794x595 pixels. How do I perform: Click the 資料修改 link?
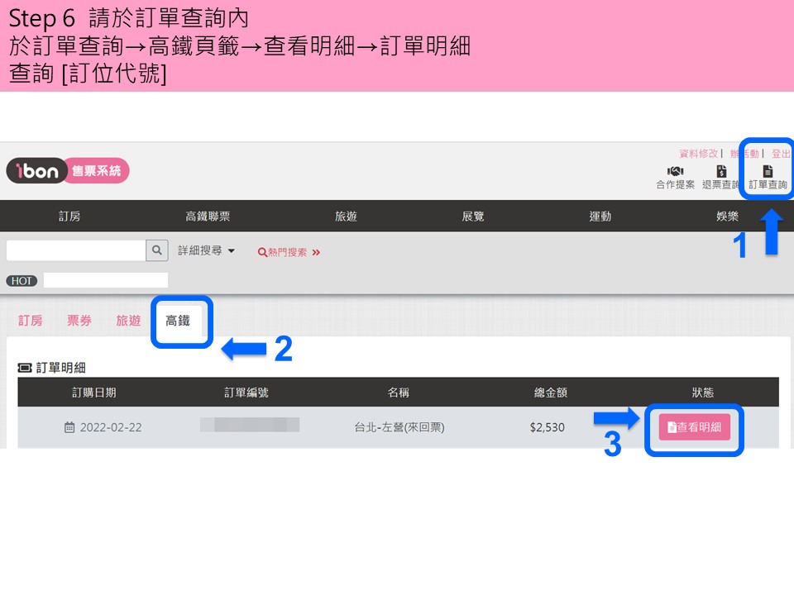coord(698,154)
